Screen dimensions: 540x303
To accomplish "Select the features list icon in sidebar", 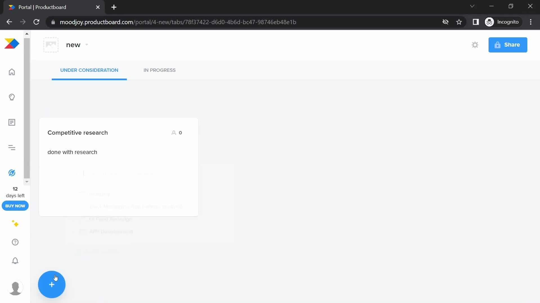I will pyautogui.click(x=12, y=122).
